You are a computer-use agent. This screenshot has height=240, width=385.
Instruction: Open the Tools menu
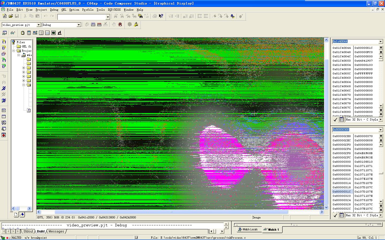point(101,10)
